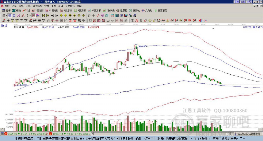Click the 客服 button in title bar

click(x=237, y=2)
